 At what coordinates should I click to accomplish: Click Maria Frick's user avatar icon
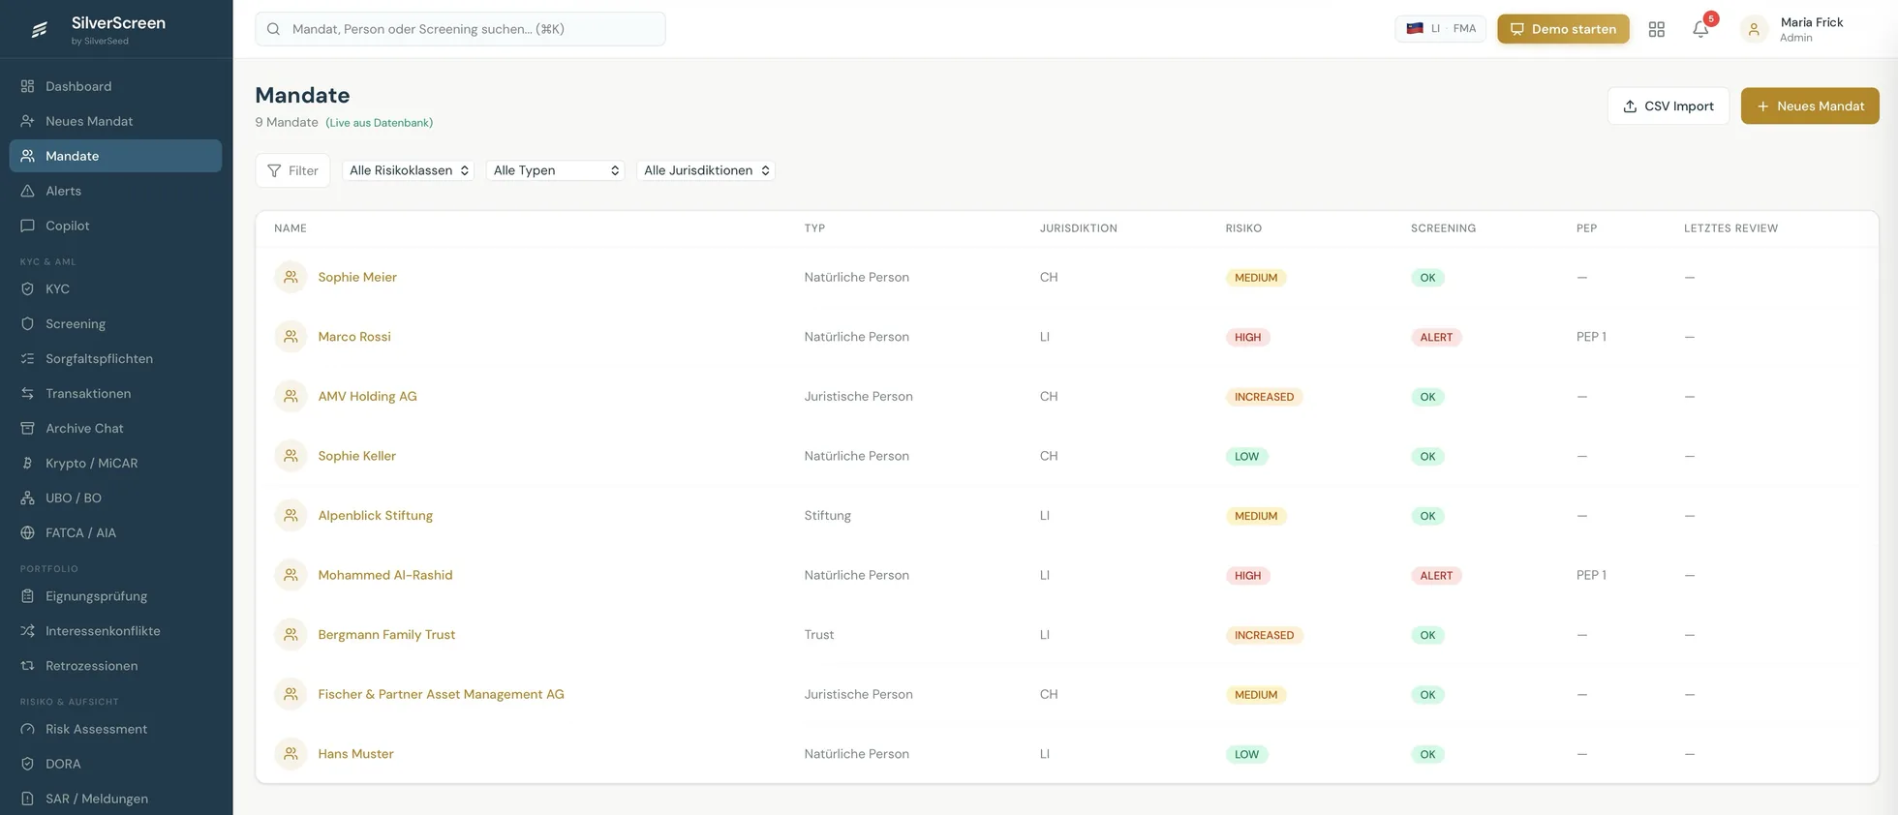(x=1754, y=29)
